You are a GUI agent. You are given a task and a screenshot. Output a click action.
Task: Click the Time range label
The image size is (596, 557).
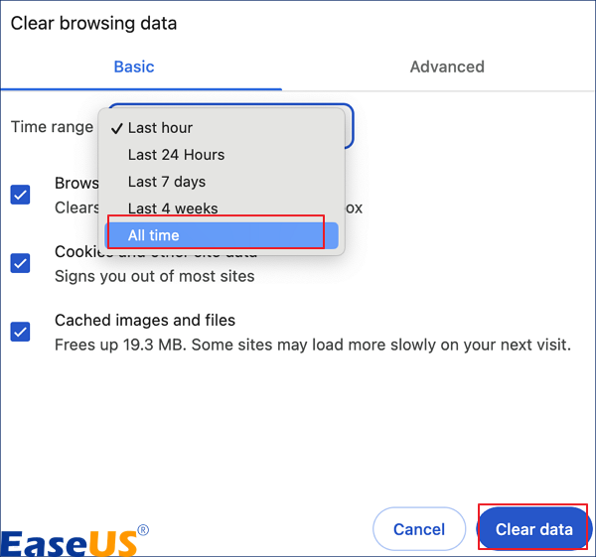pos(52,127)
